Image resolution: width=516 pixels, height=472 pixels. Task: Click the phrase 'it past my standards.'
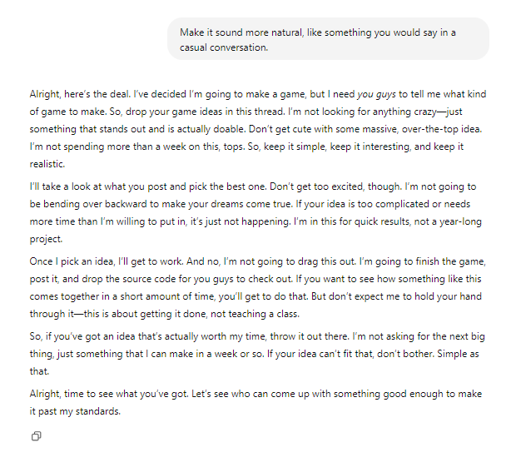tap(75, 411)
